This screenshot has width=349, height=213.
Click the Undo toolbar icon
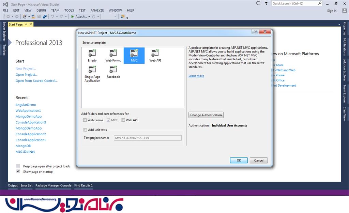click(52, 17)
